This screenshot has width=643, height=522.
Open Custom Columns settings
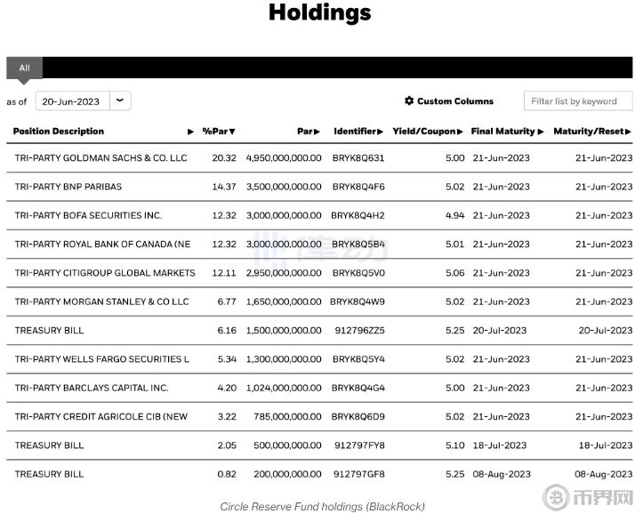point(454,101)
